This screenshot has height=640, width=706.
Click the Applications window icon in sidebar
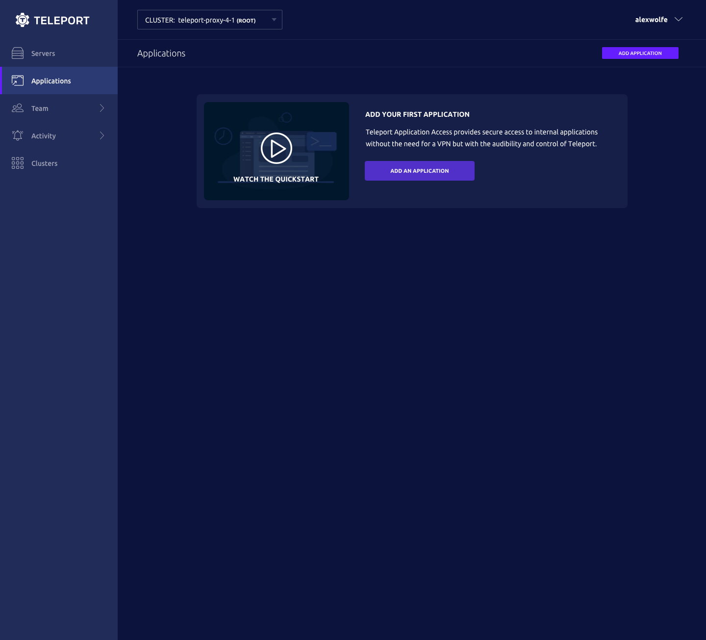[x=18, y=80]
